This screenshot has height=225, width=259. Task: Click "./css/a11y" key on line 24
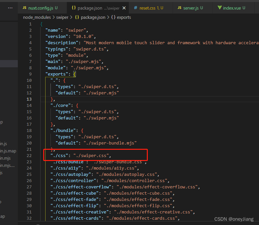66,168
